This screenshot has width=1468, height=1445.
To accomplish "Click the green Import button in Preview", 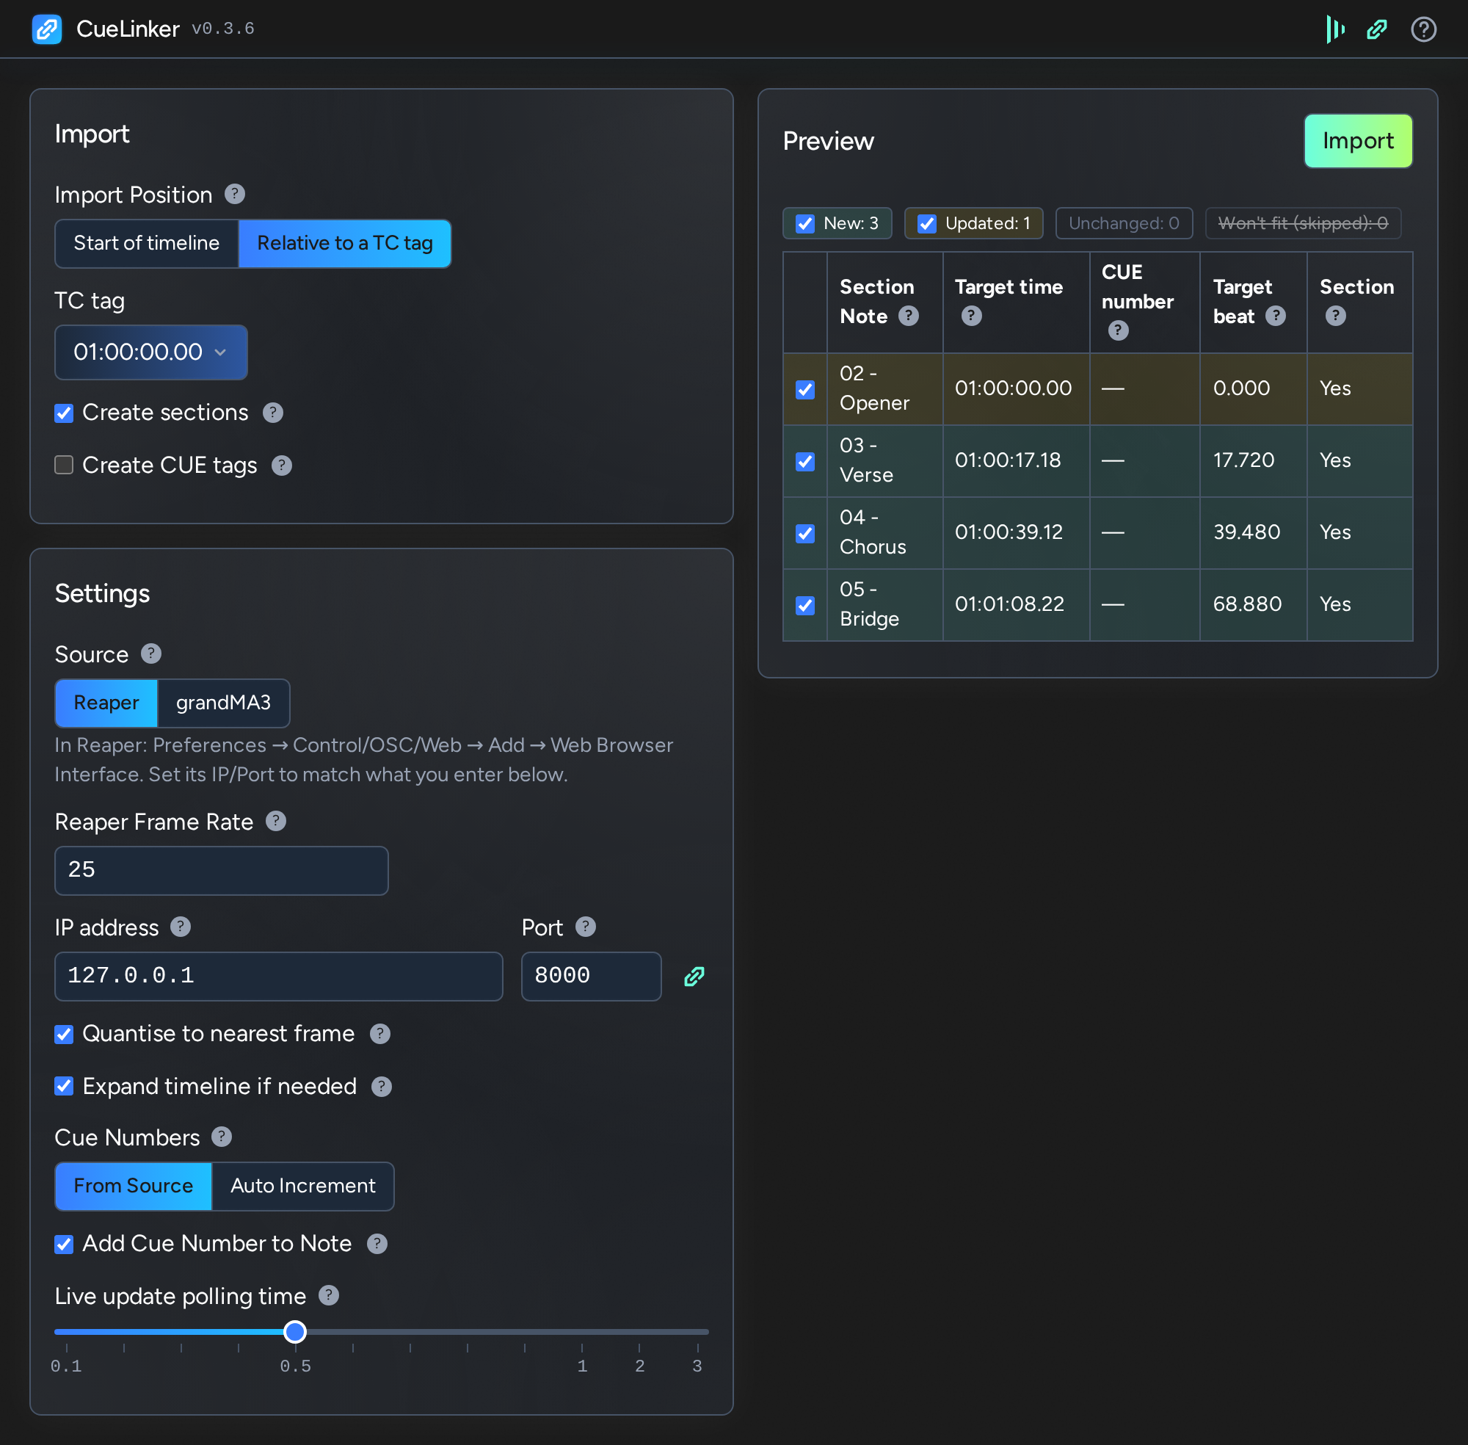I will point(1358,141).
